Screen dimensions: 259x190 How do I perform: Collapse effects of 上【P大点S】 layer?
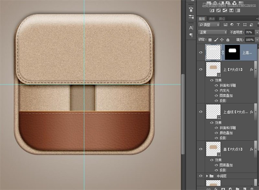[x=255, y=69]
